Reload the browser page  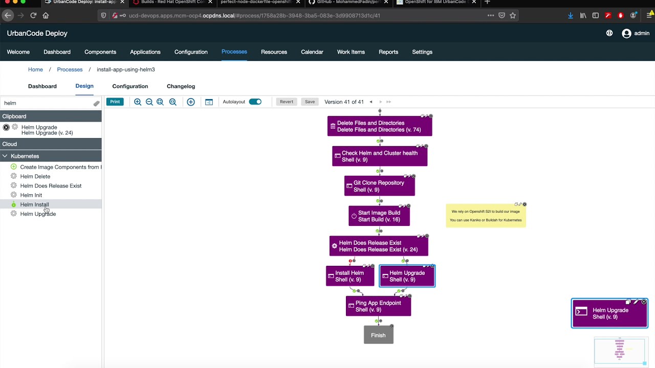33,15
